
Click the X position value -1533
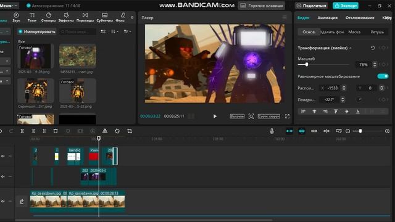(333, 88)
